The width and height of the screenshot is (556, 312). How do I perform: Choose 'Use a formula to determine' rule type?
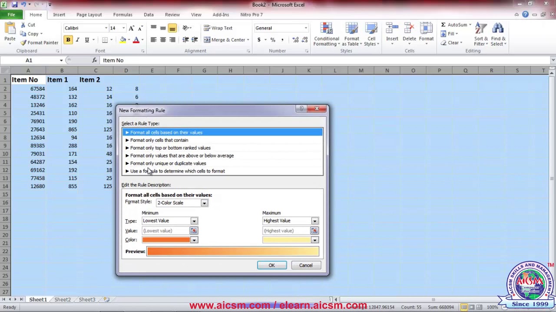click(x=222, y=171)
